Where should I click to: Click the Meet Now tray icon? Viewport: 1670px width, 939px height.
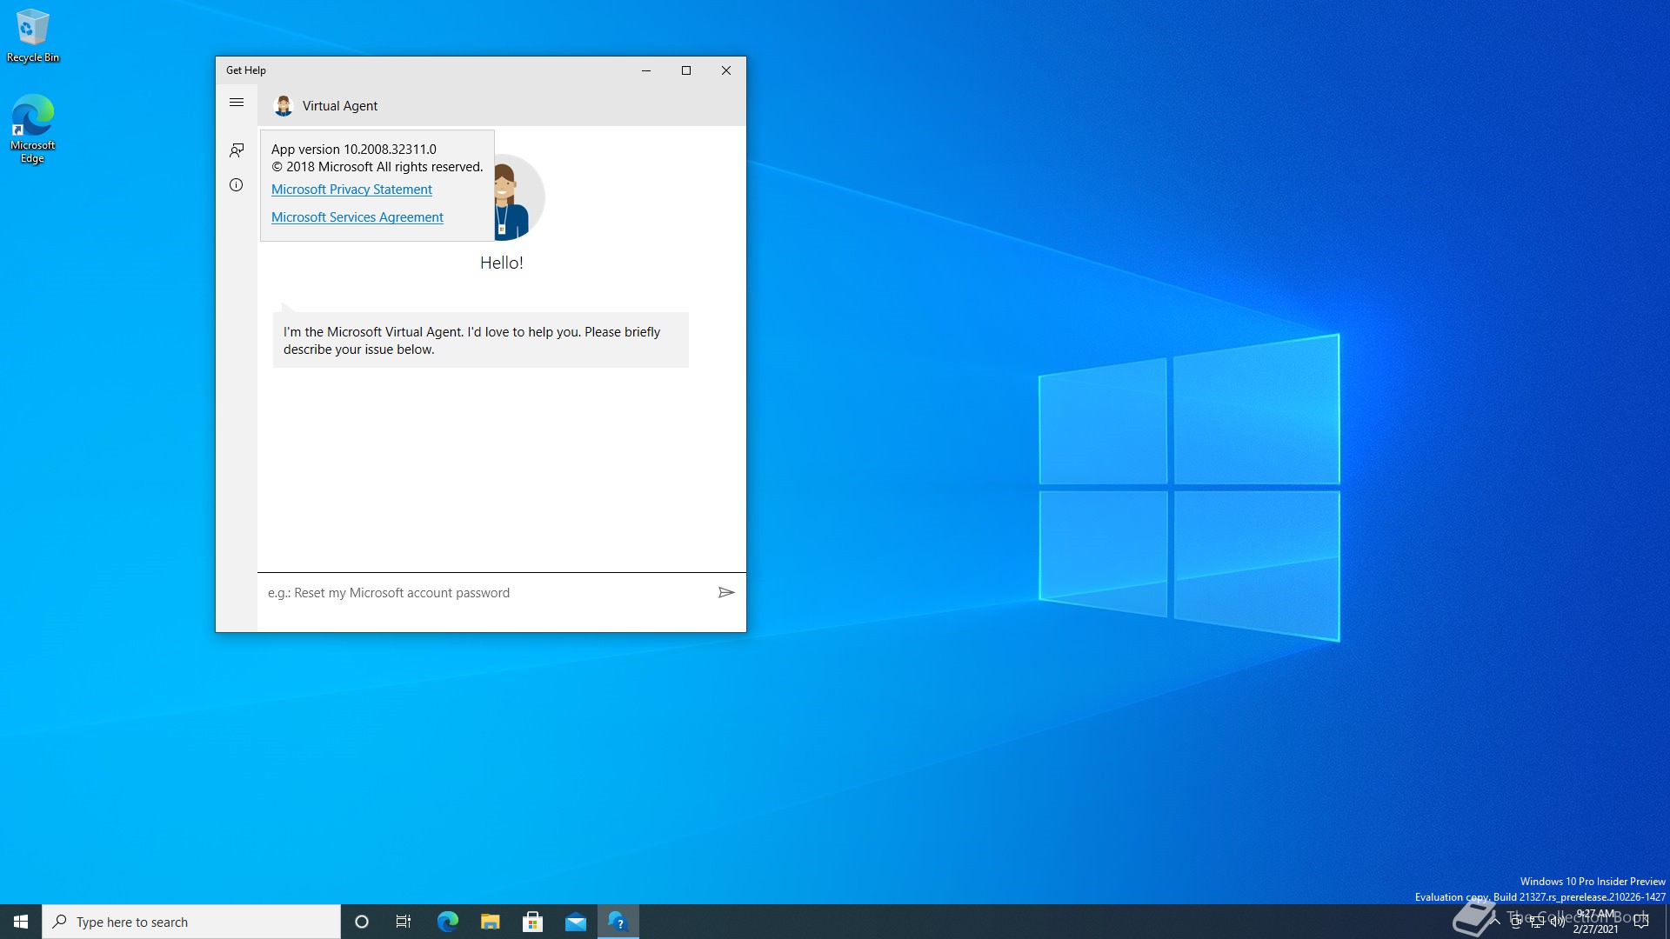[1516, 922]
